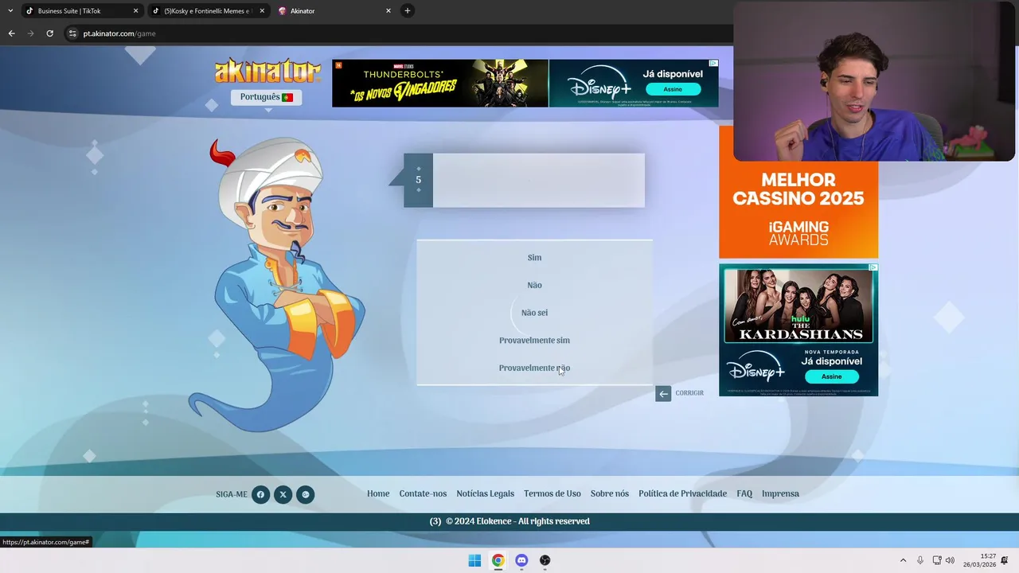The height and width of the screenshot is (573, 1019).
Task: Click the Thunderbolts Disney+ banner ad
Action: tap(525, 83)
